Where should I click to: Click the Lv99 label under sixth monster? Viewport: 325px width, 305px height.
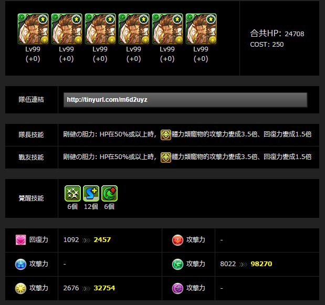click(x=201, y=49)
